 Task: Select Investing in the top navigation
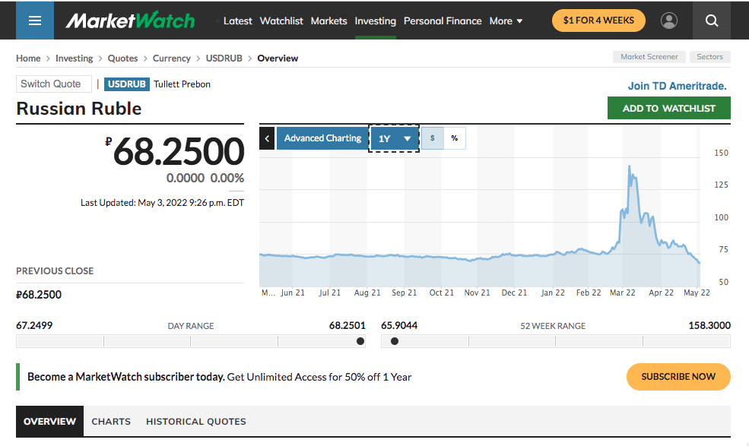(376, 21)
